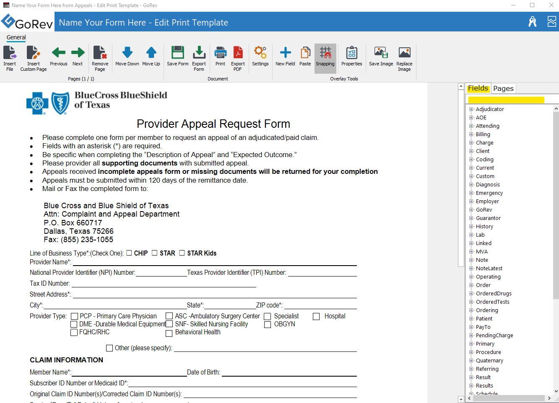Image resolution: width=559 pixels, height=403 pixels.
Task: Click the Export PDF icon
Action: [238, 52]
